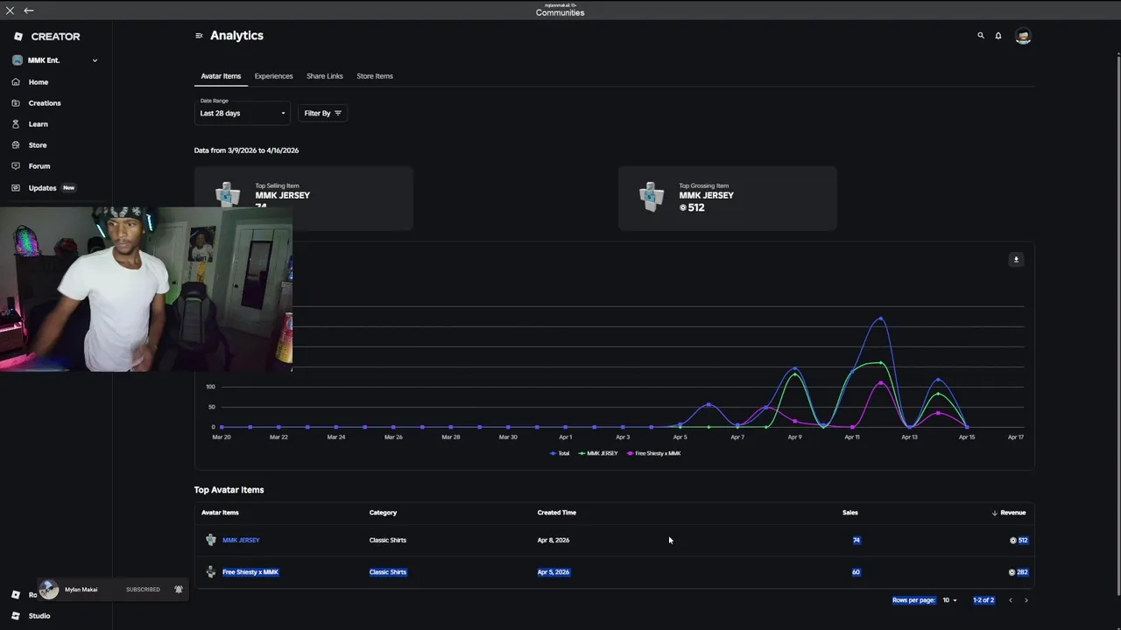
Task: Select the 60 sales cell
Action: point(856,572)
